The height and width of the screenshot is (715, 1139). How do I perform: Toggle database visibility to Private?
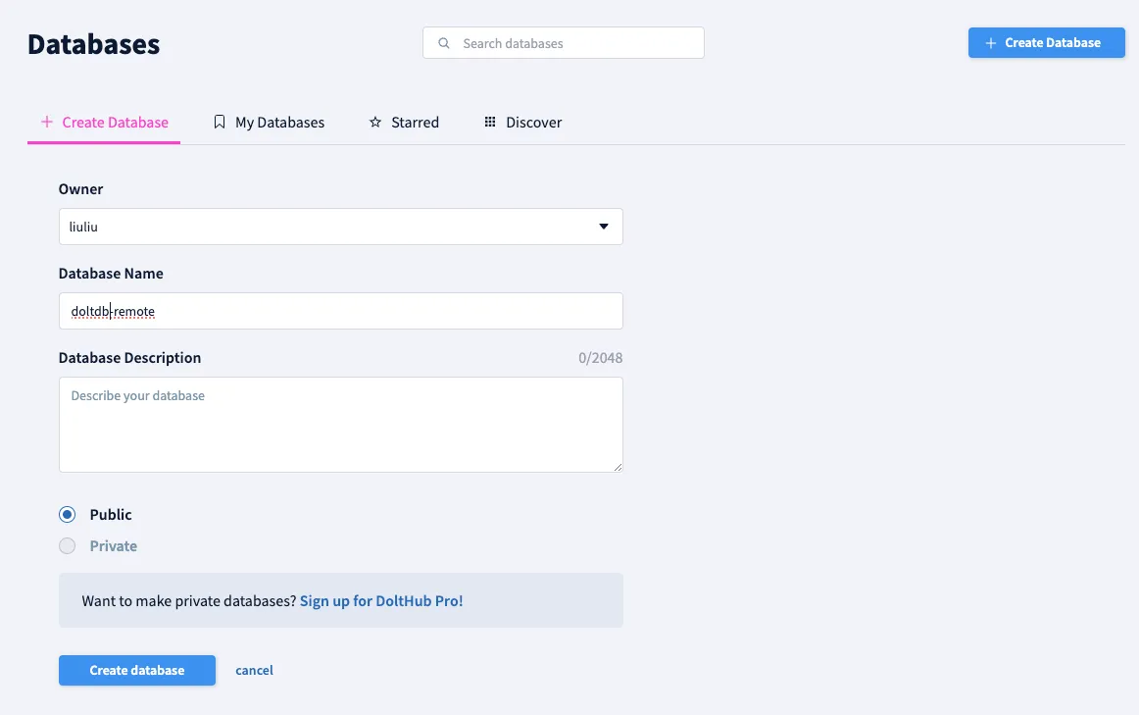click(x=67, y=545)
